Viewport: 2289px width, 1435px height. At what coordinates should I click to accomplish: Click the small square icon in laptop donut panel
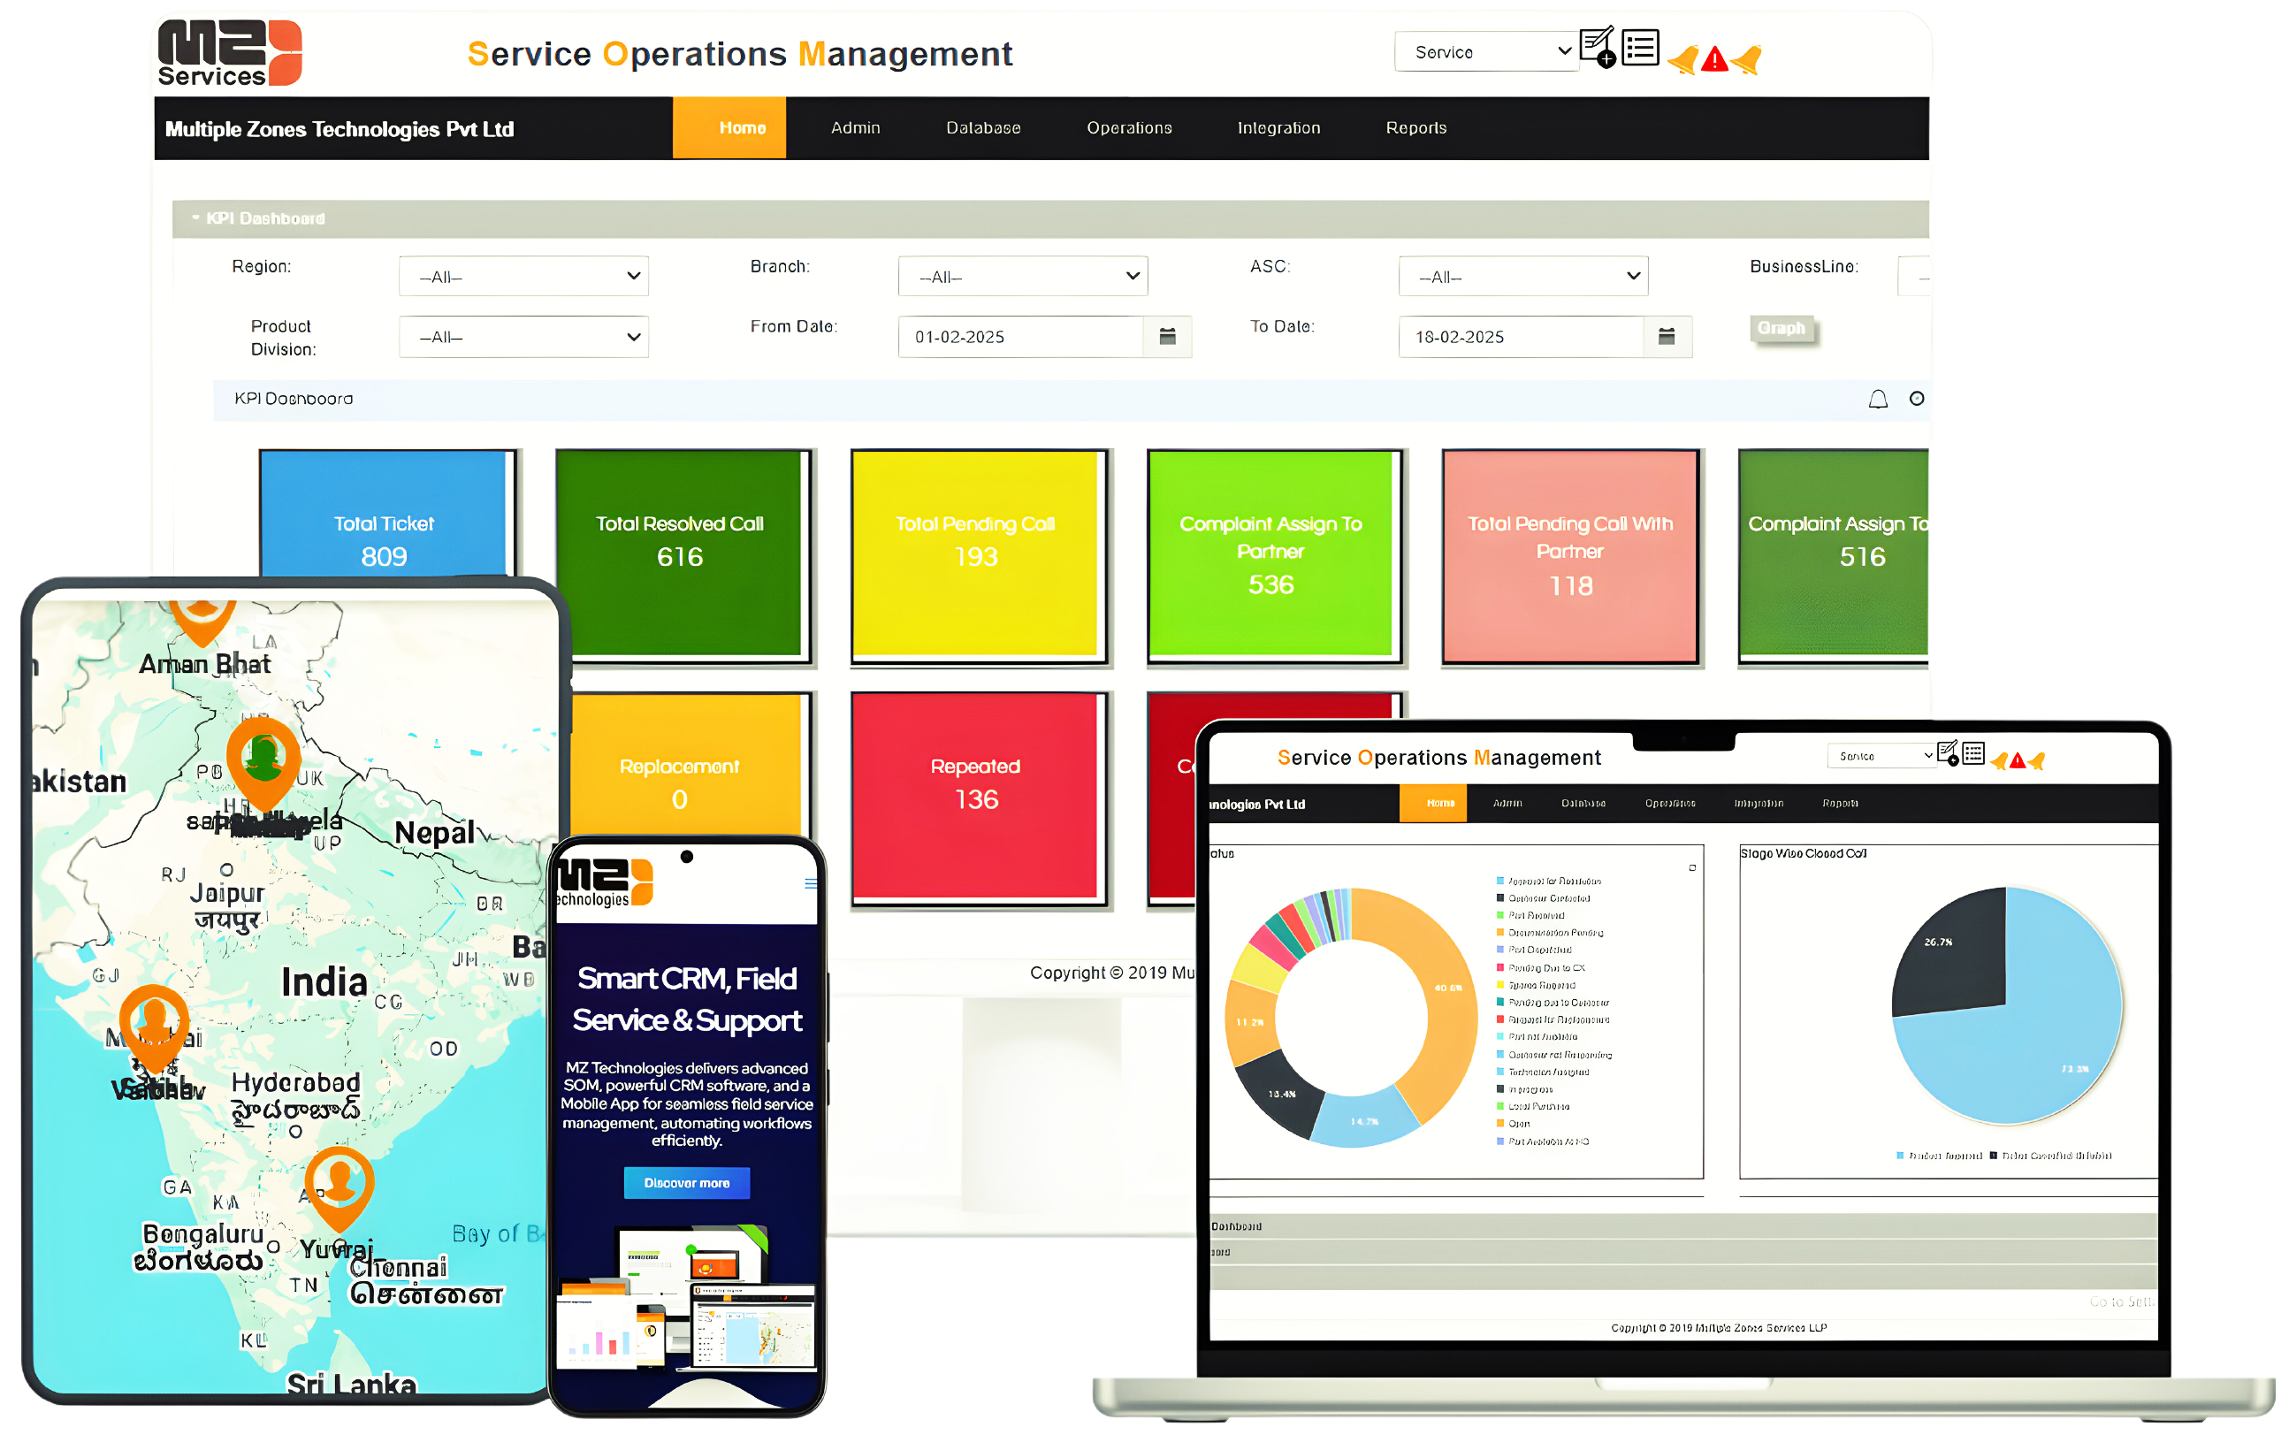1692,867
